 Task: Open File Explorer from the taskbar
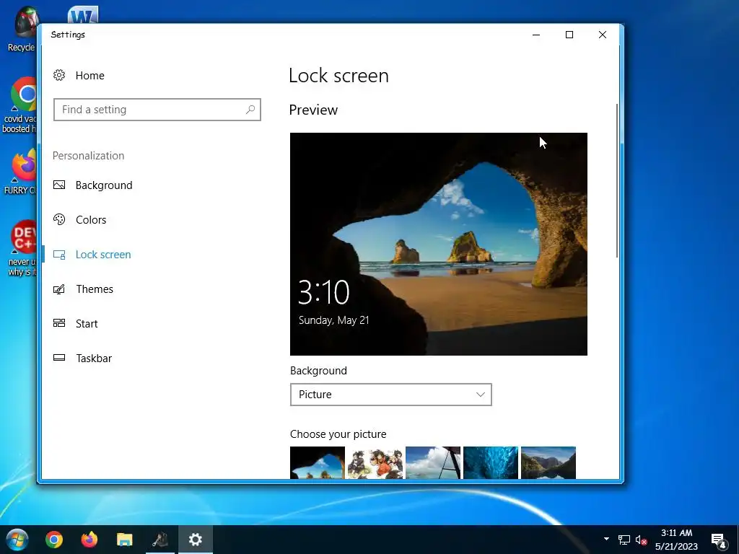(x=124, y=540)
